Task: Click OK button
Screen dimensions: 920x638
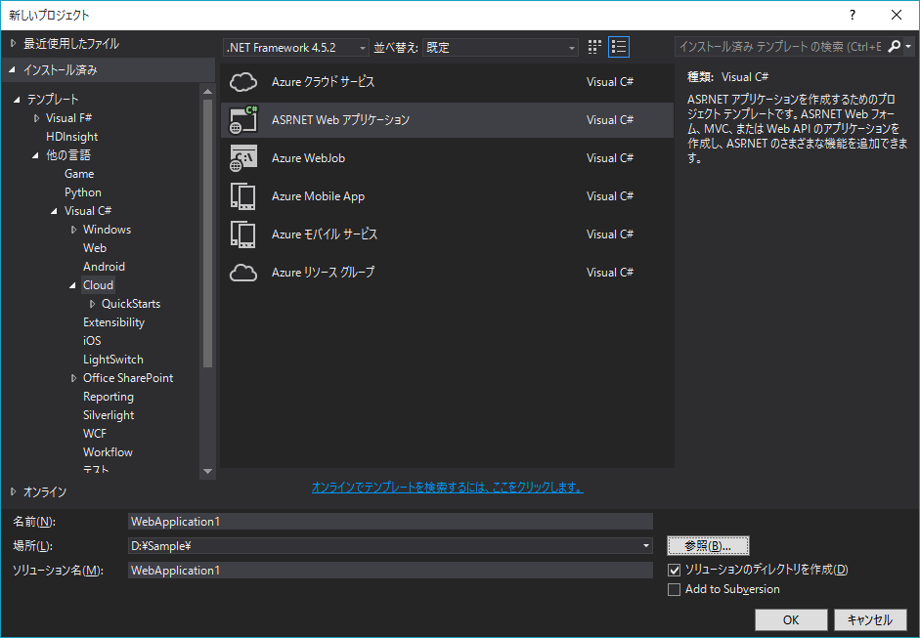Action: pyautogui.click(x=791, y=619)
